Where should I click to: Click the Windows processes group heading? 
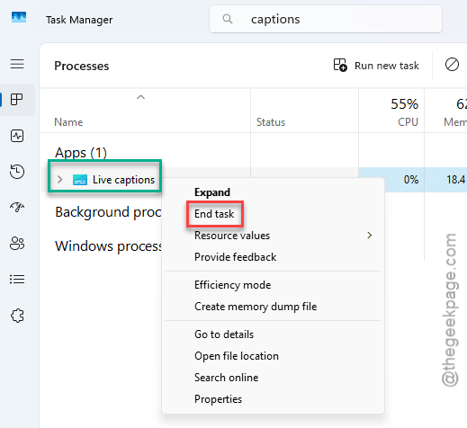click(108, 246)
